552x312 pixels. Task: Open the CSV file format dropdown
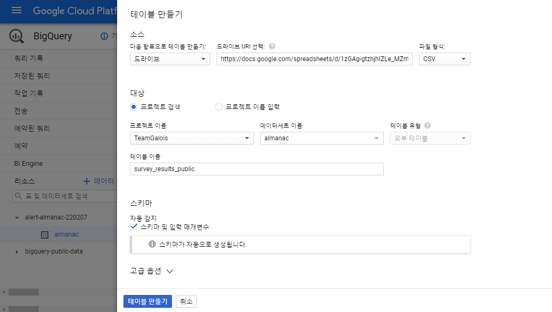point(444,59)
